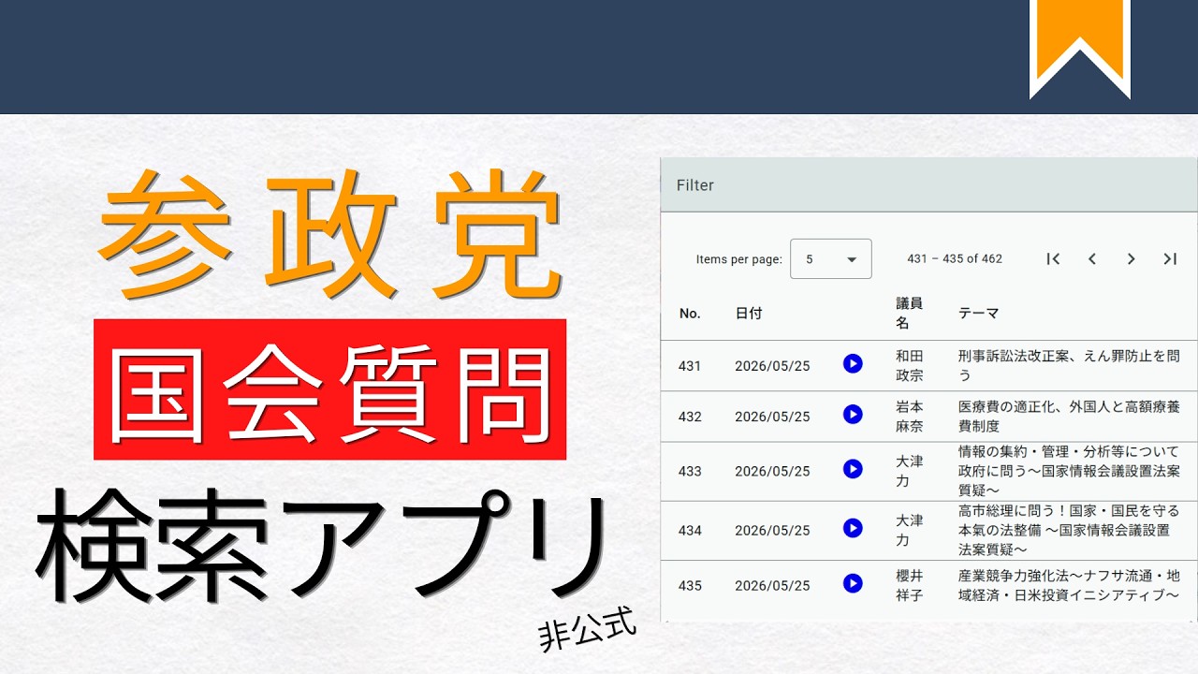Select the theme 刑事訴訟法改正案、えん罪防止を問う

pyautogui.click(x=1069, y=365)
